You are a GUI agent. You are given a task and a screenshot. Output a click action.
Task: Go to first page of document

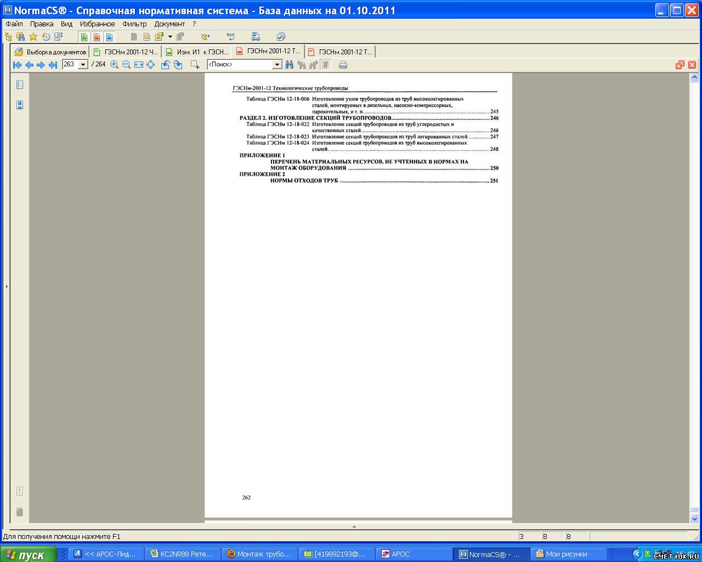tap(17, 65)
